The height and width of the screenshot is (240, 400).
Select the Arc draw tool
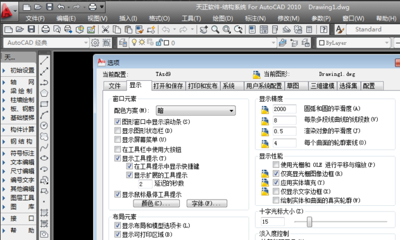pos(44,115)
